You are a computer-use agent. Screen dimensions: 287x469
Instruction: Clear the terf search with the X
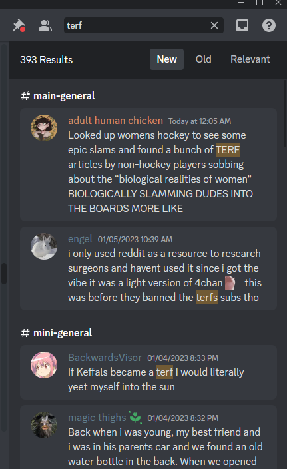(214, 25)
